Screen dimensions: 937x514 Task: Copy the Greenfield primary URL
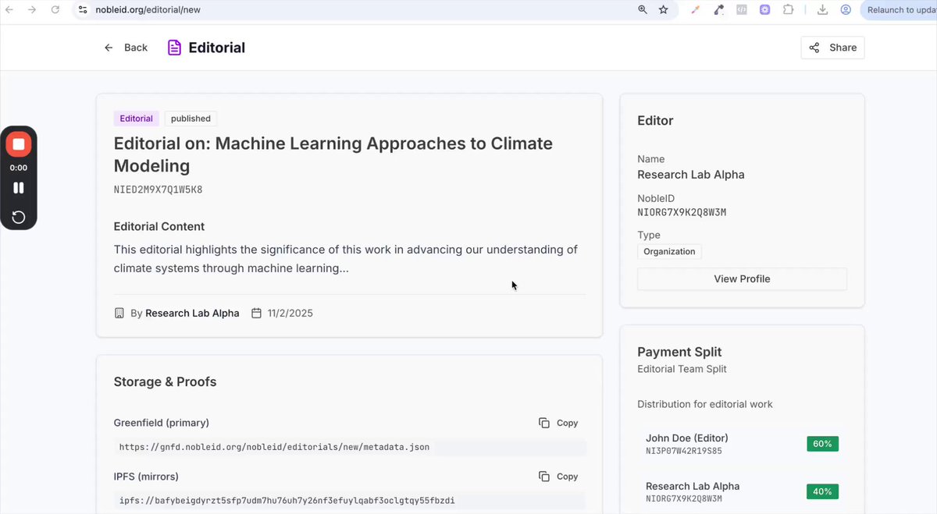558,423
